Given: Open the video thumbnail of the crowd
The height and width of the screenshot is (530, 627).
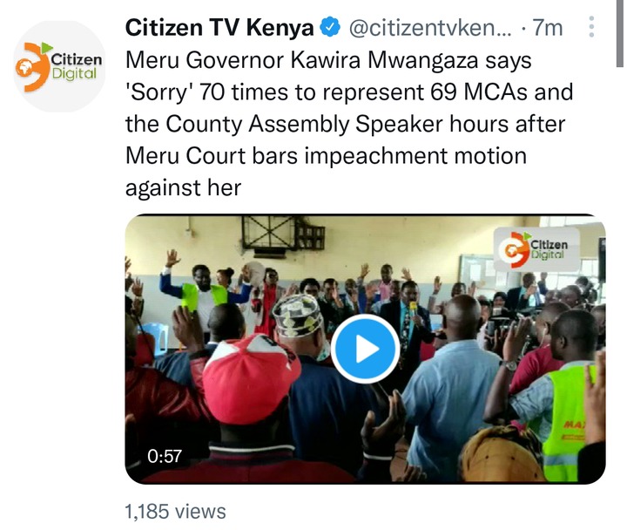Looking at the screenshot, I should pyautogui.click(x=365, y=349).
